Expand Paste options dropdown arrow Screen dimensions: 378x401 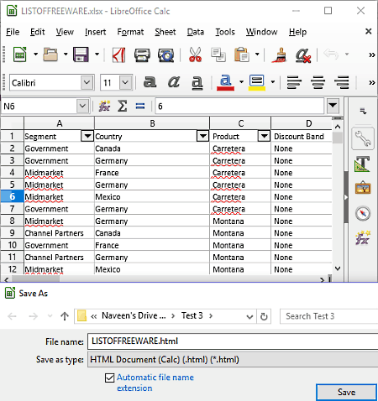257,54
